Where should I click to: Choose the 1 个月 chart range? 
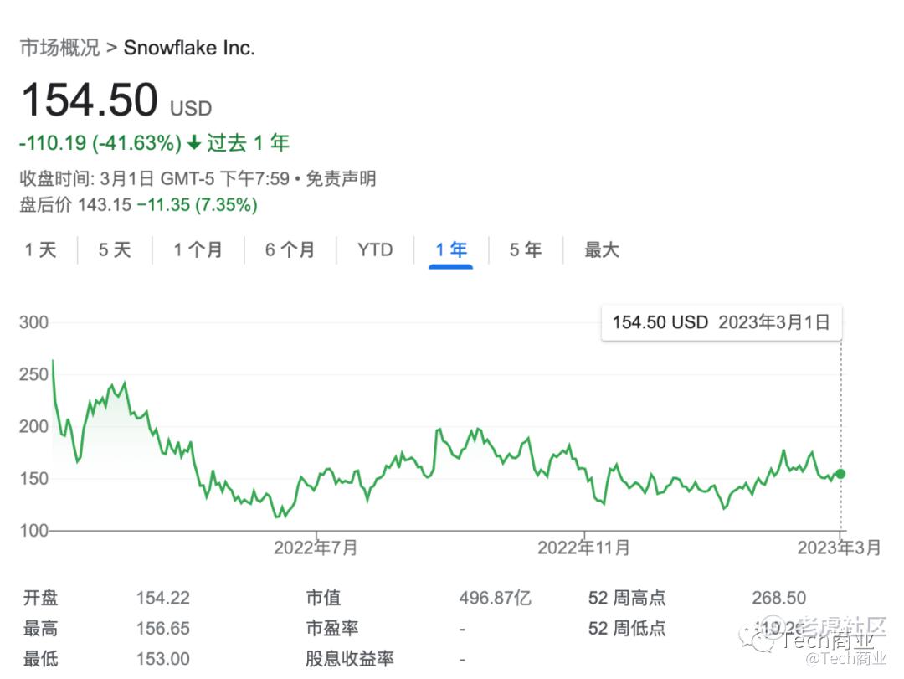198,249
